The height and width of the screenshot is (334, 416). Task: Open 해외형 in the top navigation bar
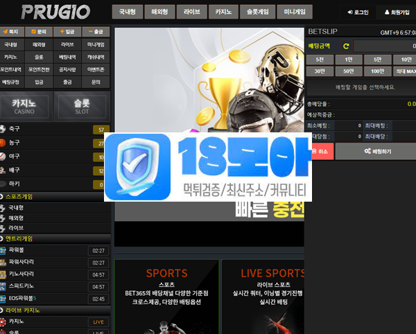pyautogui.click(x=159, y=12)
